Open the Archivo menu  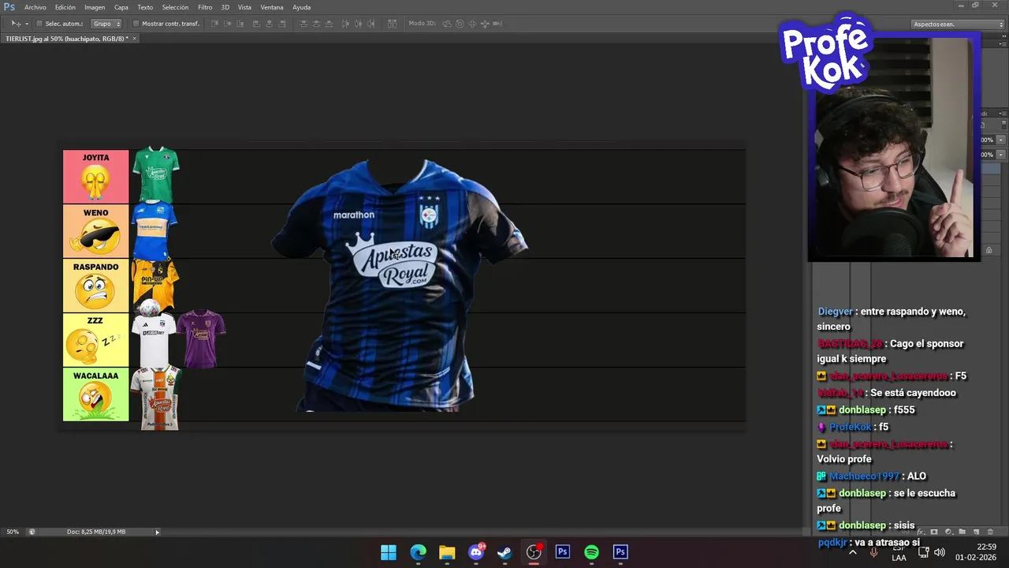[35, 7]
